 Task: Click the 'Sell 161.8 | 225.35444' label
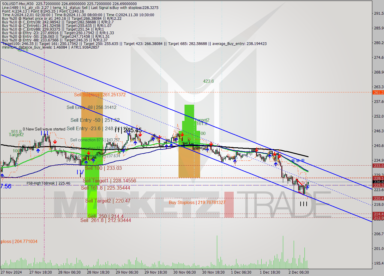[x=106, y=188]
